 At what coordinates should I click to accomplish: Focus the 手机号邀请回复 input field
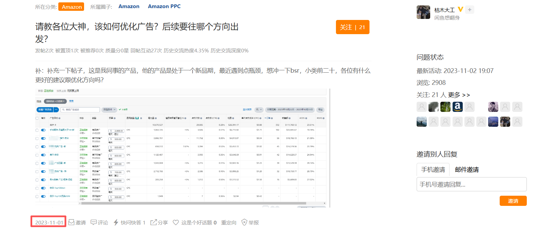(471, 184)
